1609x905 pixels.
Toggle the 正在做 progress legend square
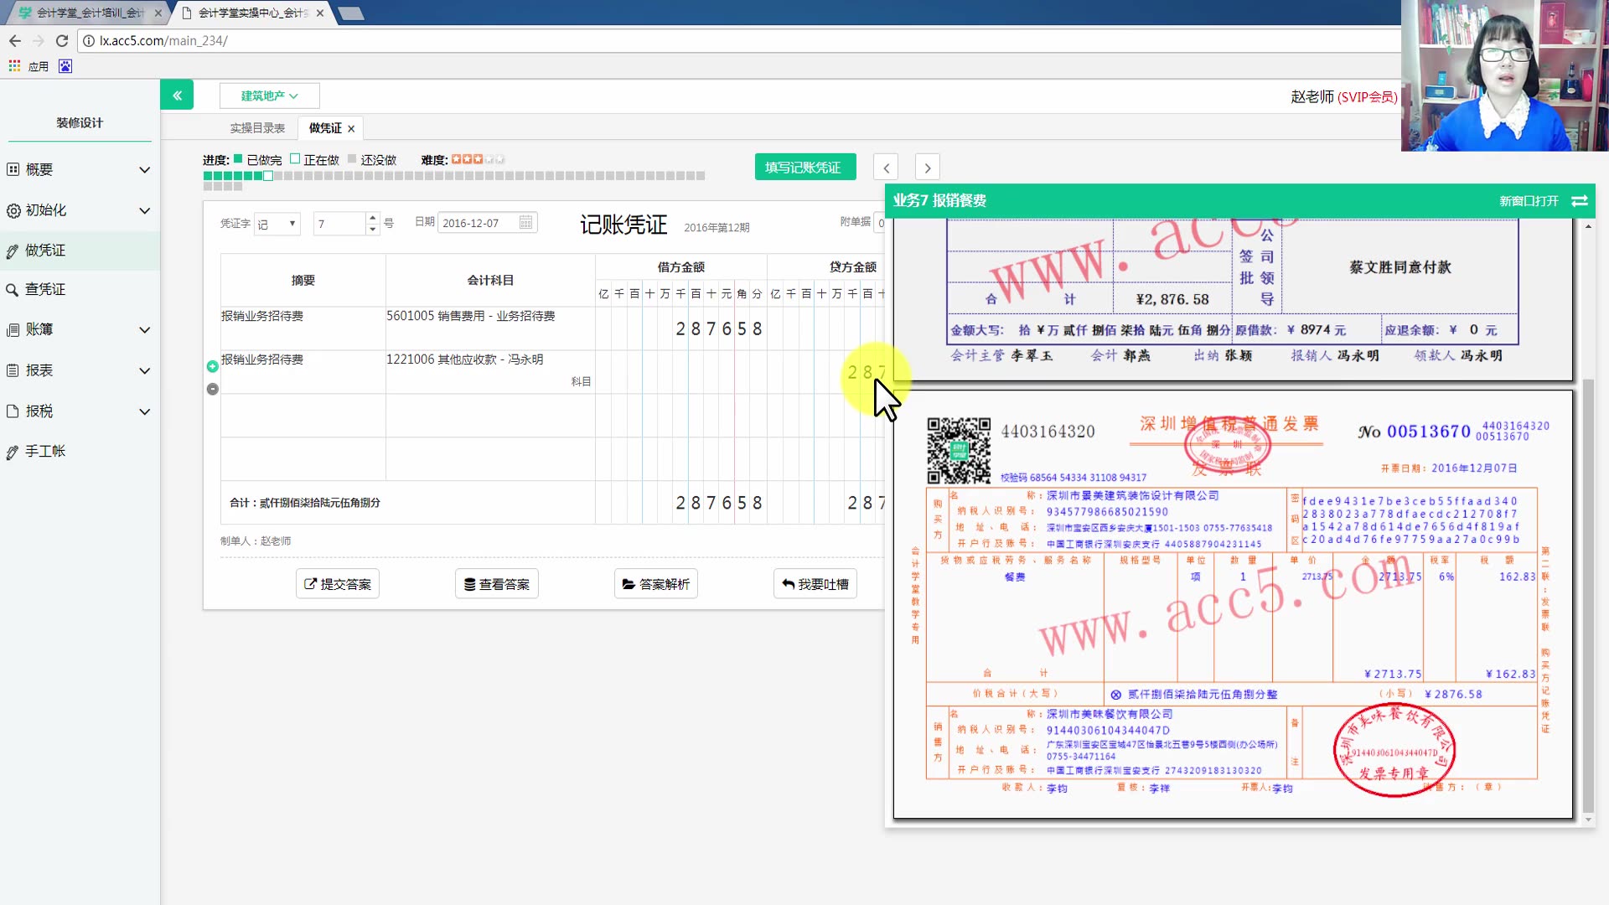(295, 158)
